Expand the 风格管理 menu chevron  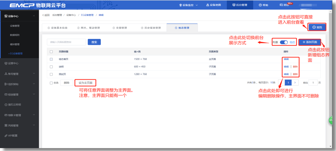click(34, 125)
